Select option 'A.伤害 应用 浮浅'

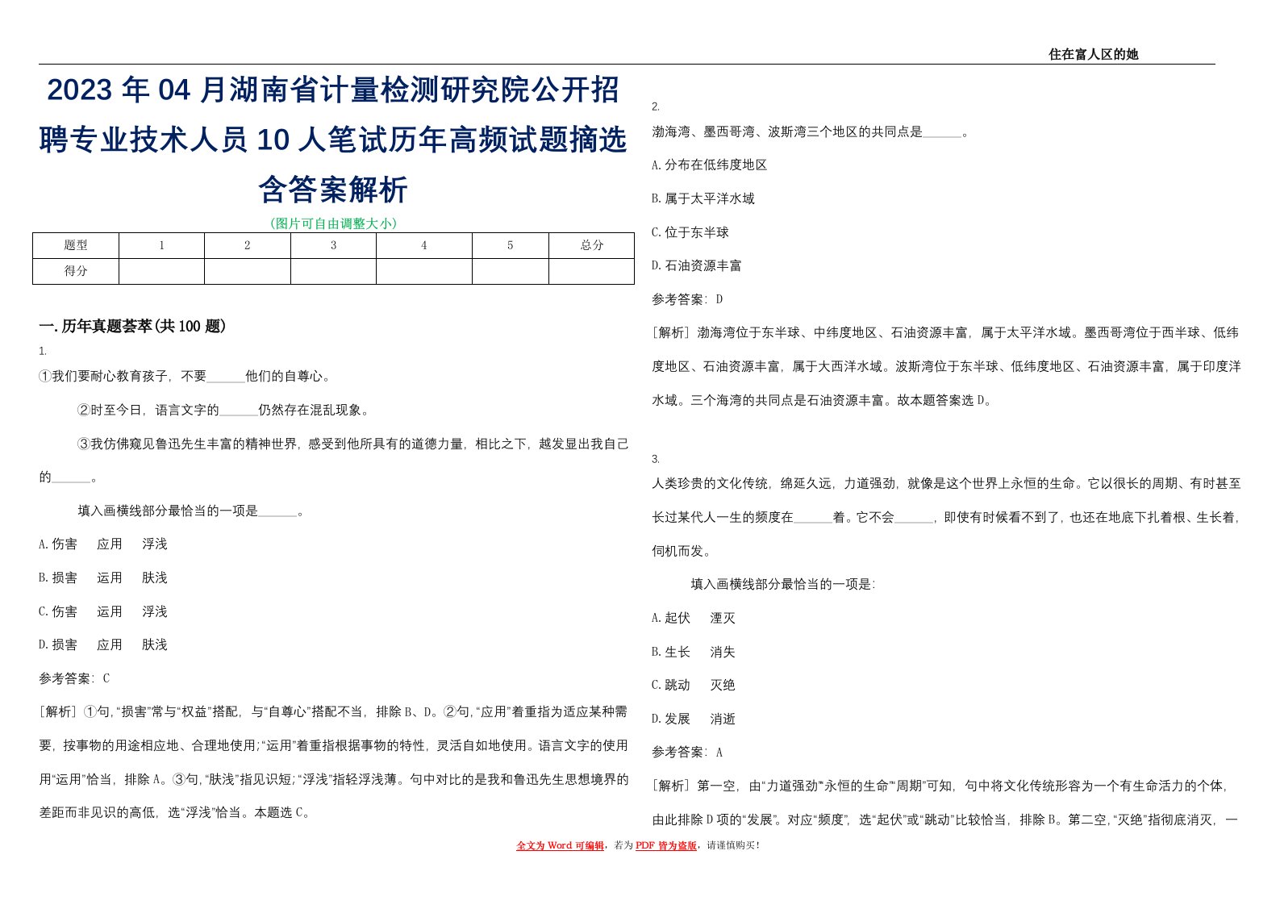pyautogui.click(x=103, y=544)
